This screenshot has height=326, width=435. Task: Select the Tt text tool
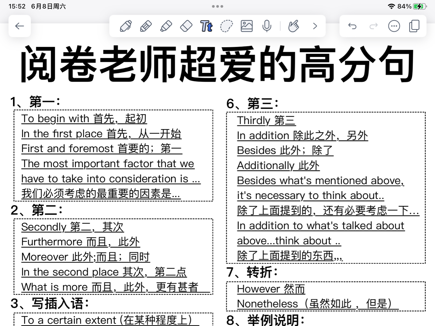[x=206, y=26]
